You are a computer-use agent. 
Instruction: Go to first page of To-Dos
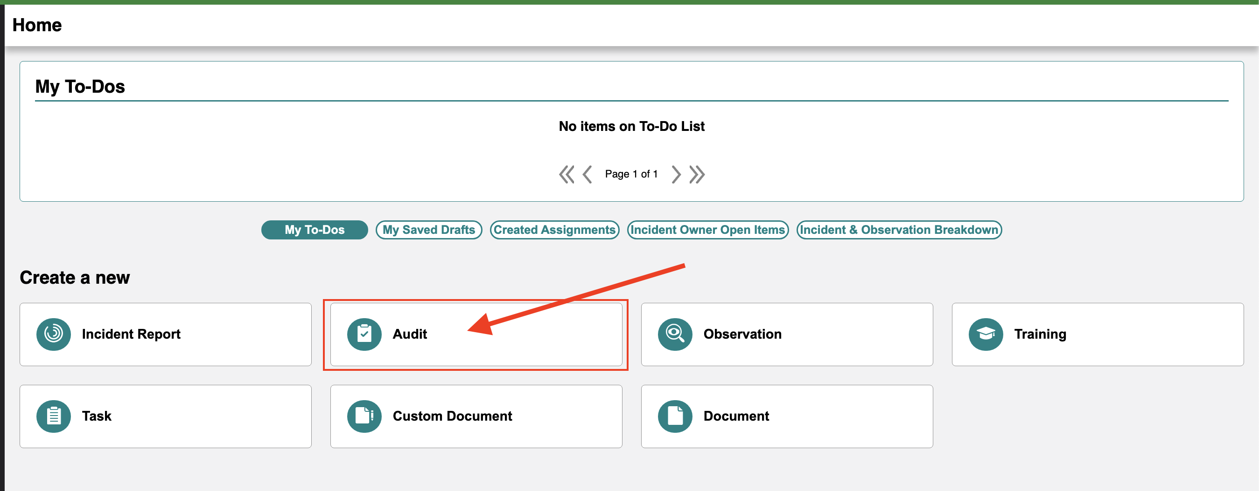567,174
